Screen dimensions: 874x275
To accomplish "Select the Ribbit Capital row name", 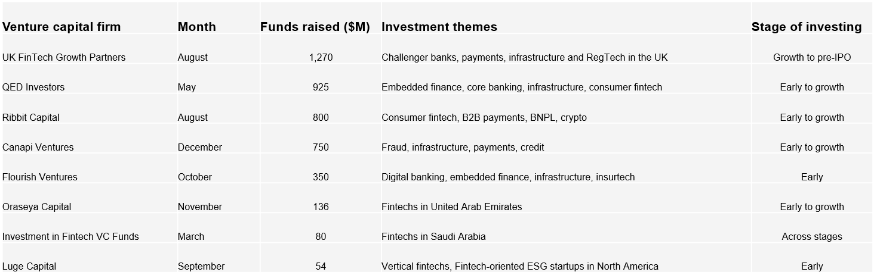I will tap(31, 118).
